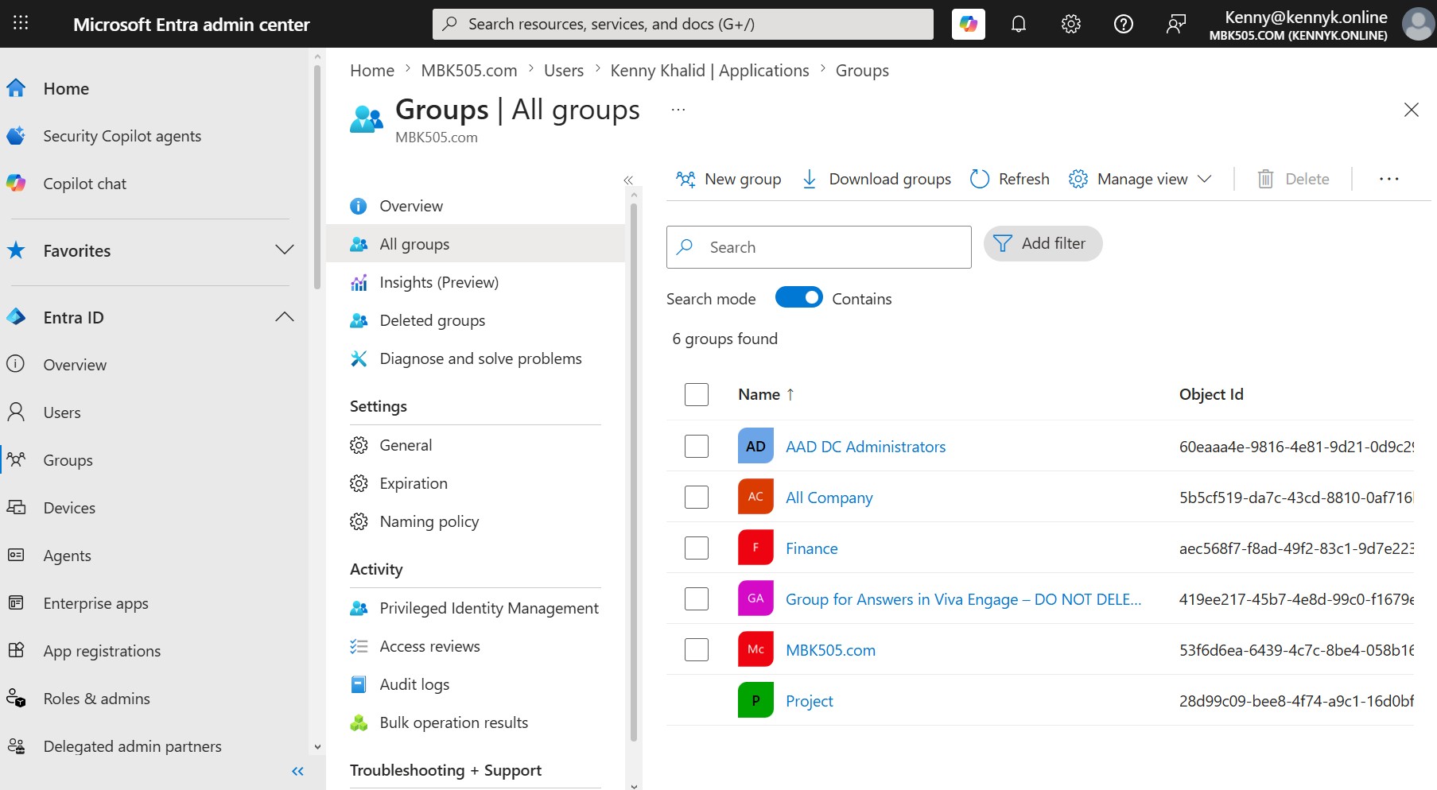The width and height of the screenshot is (1437, 790).
Task: Expand the Favorites section
Action: click(285, 250)
